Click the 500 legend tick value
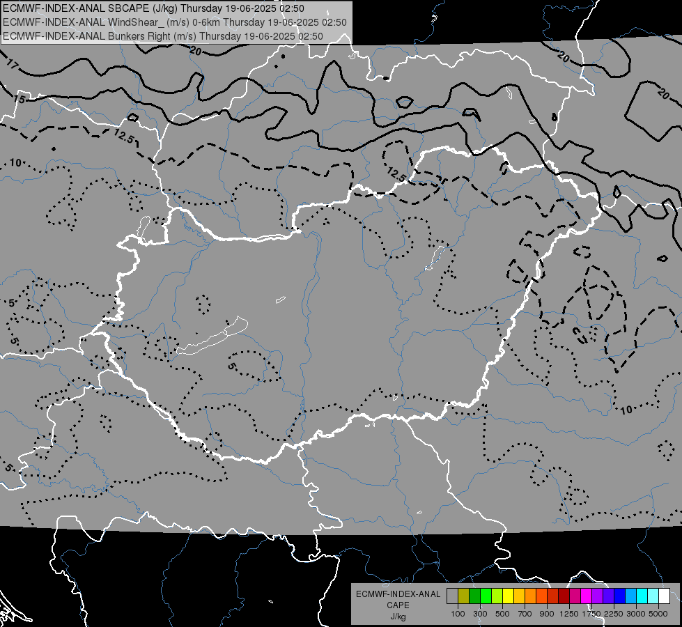682x627 pixels. coord(502,614)
